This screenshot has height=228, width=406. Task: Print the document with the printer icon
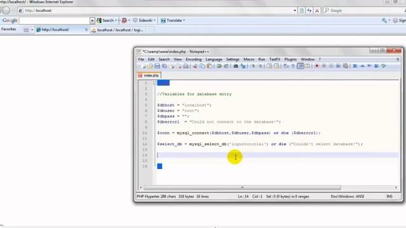click(x=186, y=66)
